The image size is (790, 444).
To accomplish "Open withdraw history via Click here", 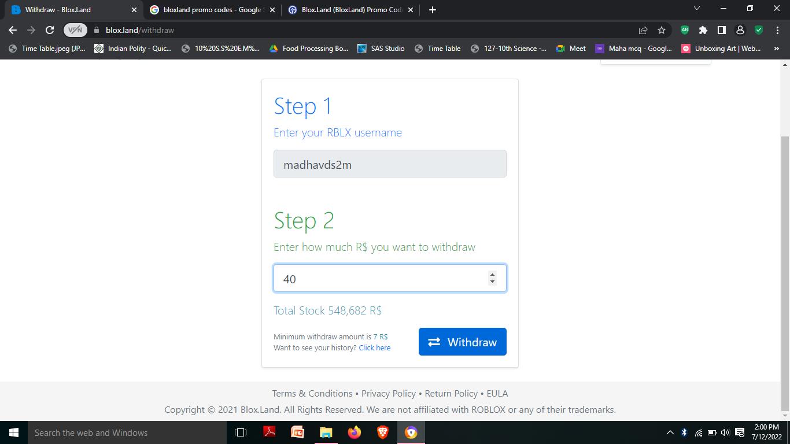I will (x=374, y=348).
